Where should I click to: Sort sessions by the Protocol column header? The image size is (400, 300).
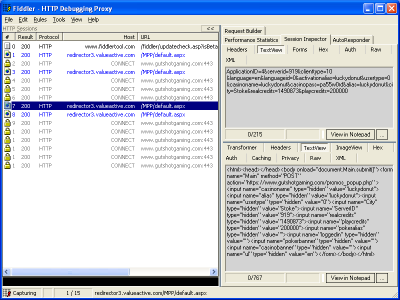[49, 37]
